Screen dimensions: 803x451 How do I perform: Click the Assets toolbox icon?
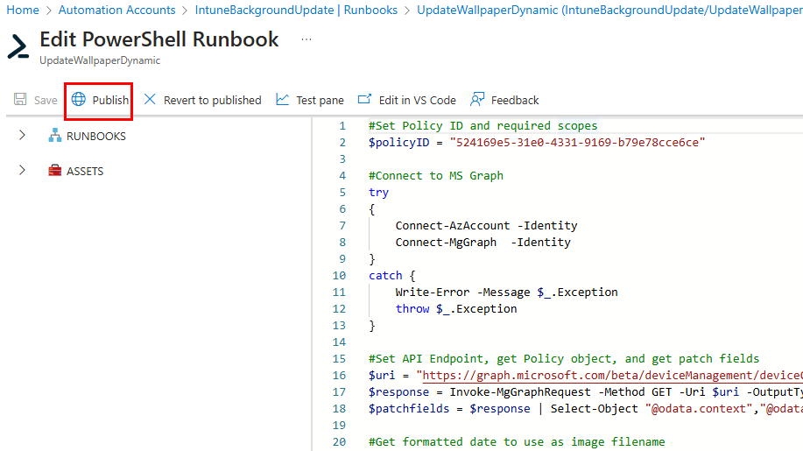click(x=54, y=171)
